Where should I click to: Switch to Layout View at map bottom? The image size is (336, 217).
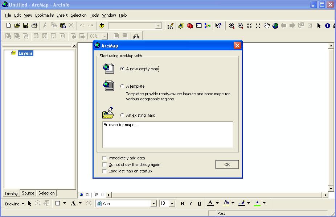point(87,195)
